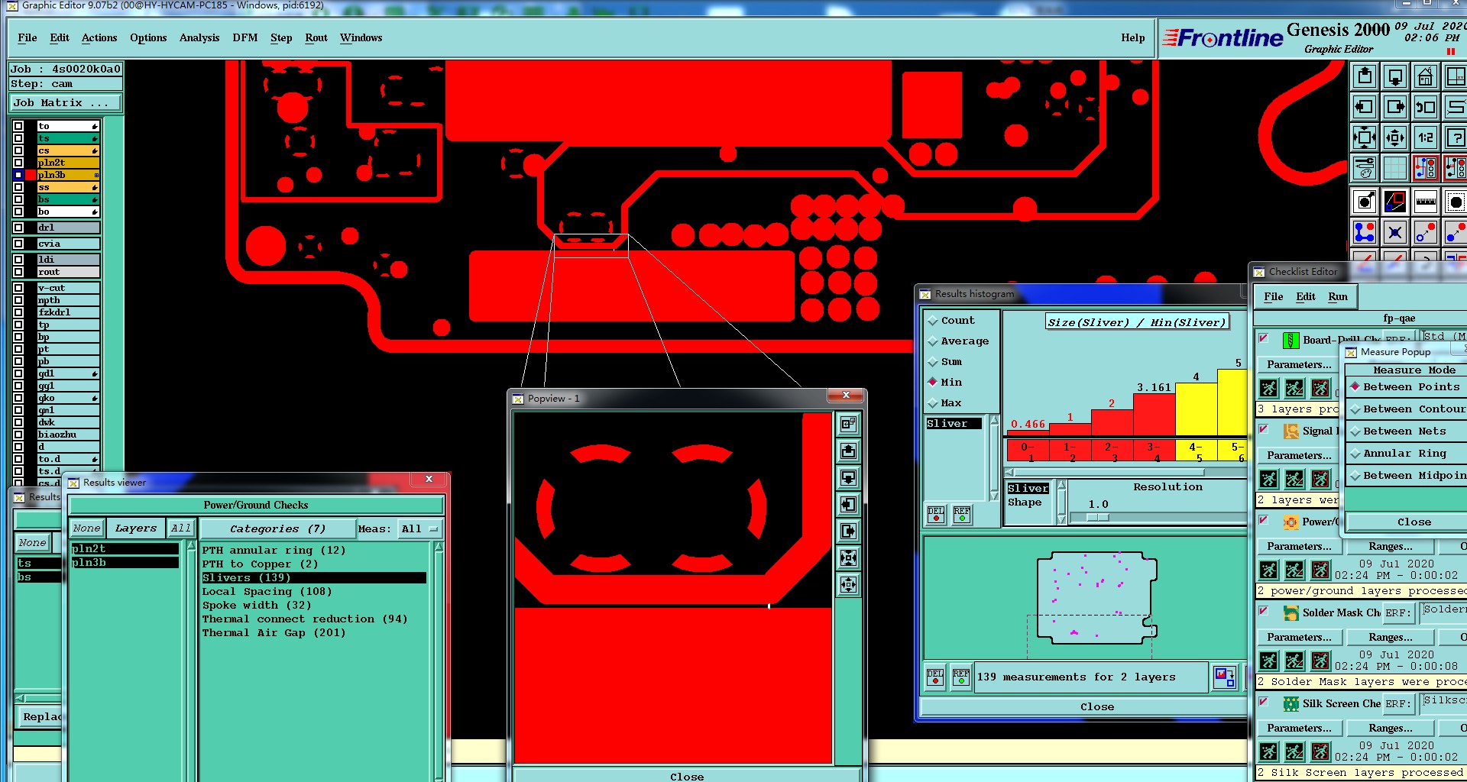Screen dimensions: 1467x782
Task: Click the blue-red connected dots snap icon
Action: pos(1365,232)
